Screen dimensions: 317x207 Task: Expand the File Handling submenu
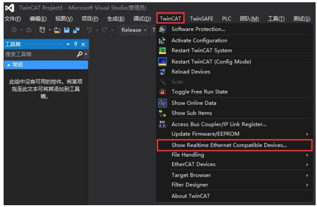point(307,155)
